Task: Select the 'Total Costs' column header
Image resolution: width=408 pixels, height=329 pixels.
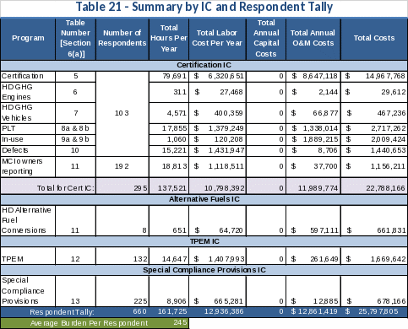Action: tap(374, 38)
